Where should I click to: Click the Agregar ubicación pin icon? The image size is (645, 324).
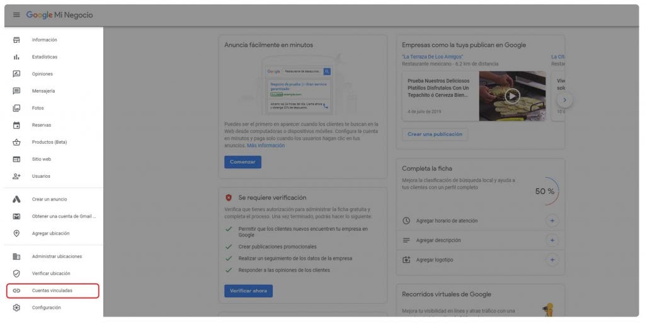(16, 233)
